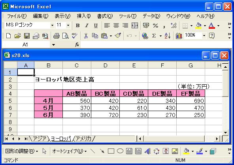Open the 挿入 menu
Screen dimensions: 234x165
click(84, 16)
